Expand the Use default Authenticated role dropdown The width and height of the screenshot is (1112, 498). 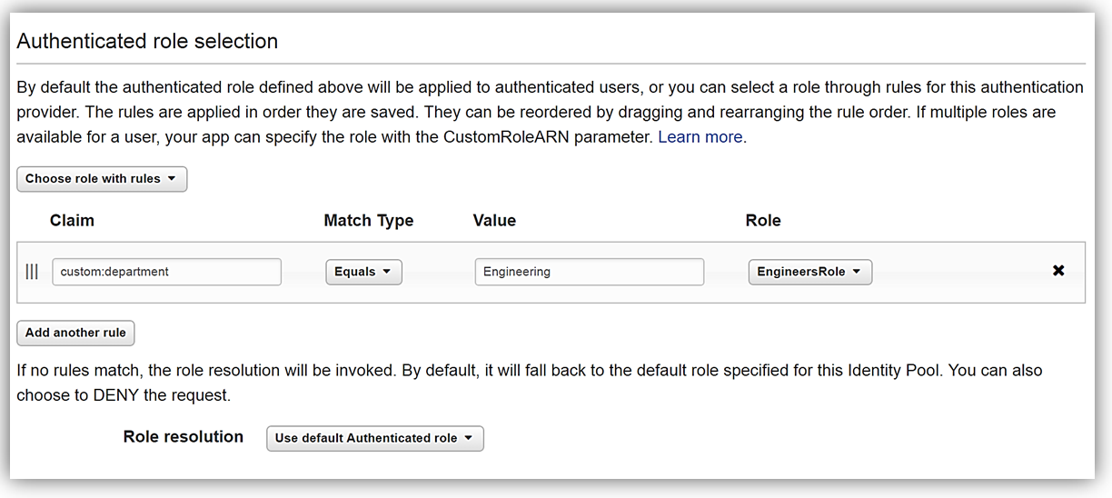click(375, 438)
